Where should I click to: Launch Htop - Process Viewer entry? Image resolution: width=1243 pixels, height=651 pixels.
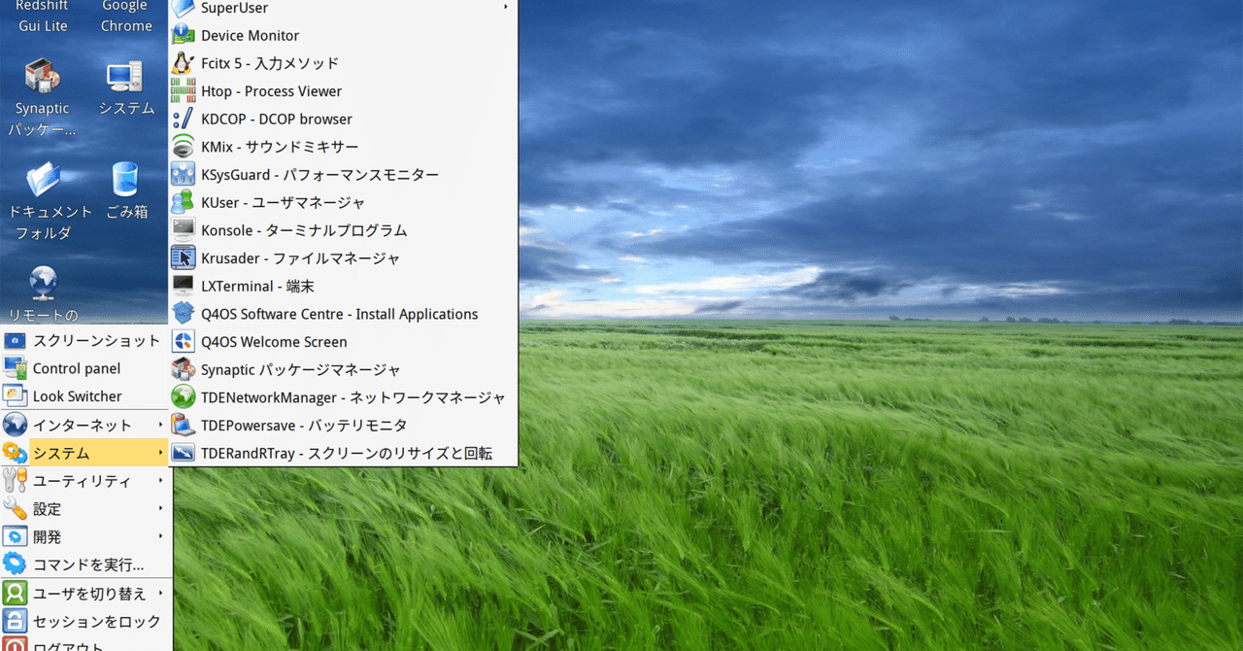(343, 91)
